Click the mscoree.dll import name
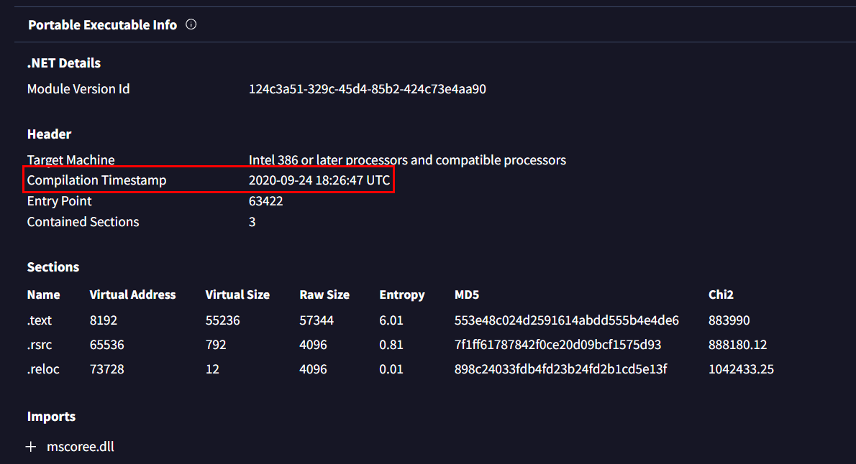The width and height of the screenshot is (856, 464). coord(80,447)
